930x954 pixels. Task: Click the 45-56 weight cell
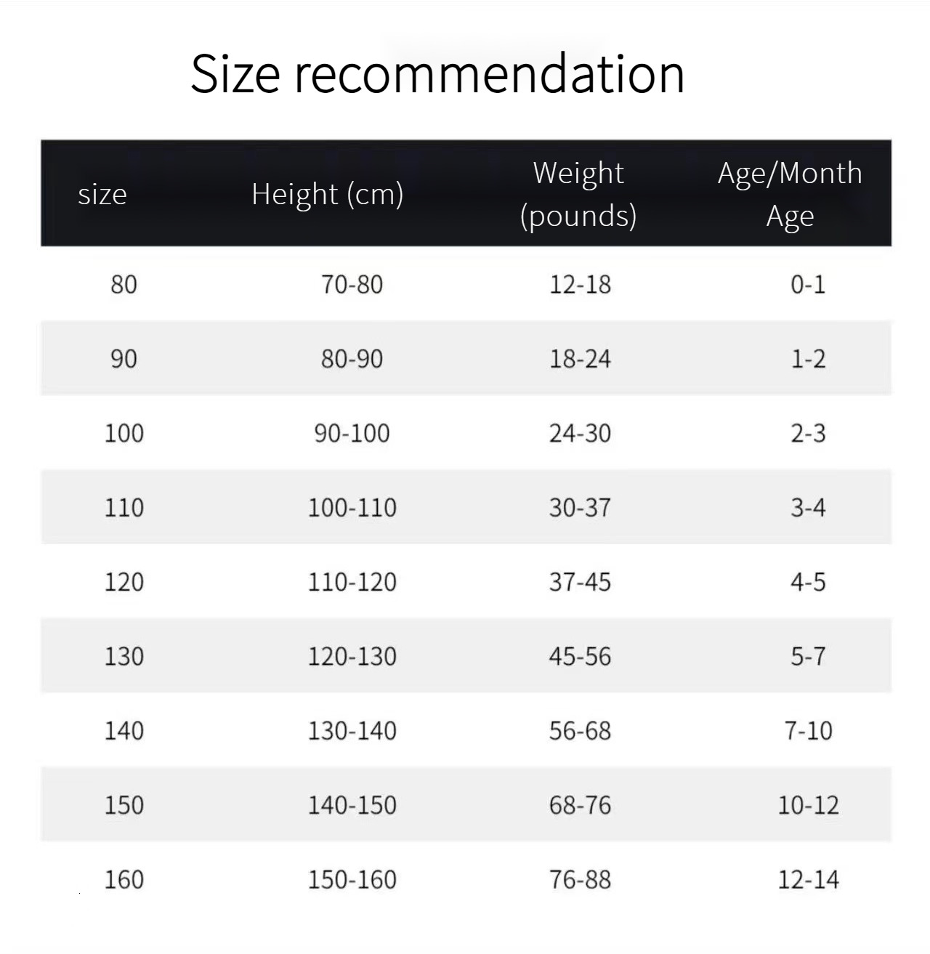pyautogui.click(x=580, y=657)
